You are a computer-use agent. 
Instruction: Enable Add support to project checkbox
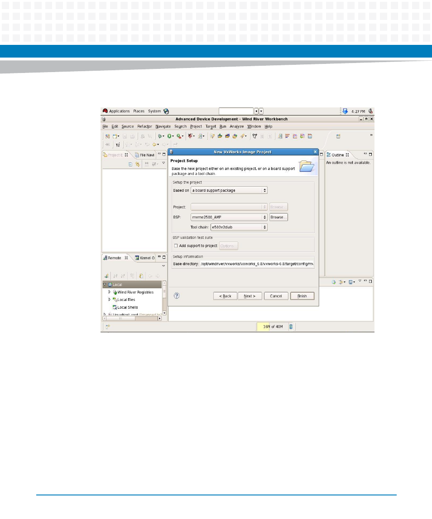coord(176,246)
